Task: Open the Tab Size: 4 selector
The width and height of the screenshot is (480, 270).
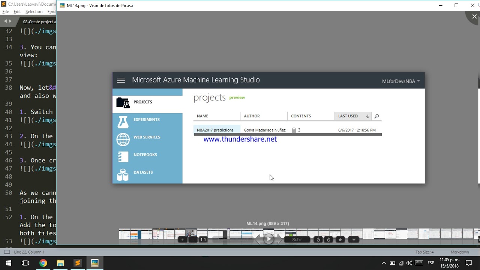Action: point(424,252)
